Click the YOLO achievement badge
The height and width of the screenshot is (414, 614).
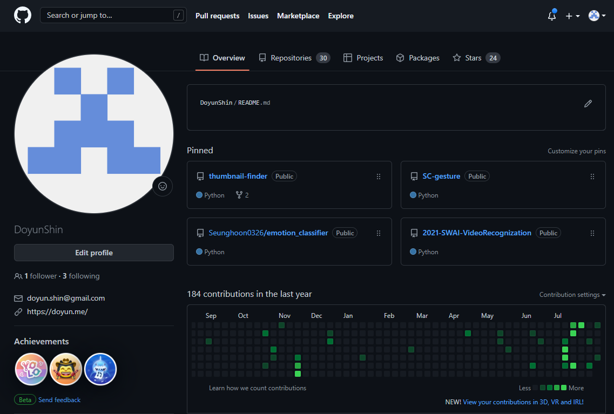pos(31,369)
